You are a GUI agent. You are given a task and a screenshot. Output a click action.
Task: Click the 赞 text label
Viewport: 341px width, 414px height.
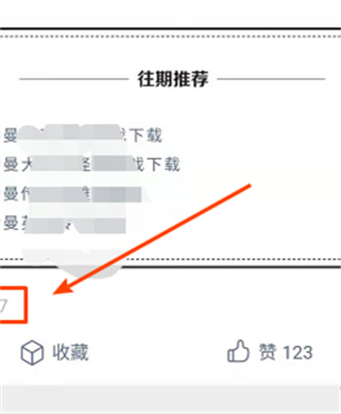pos(268,352)
